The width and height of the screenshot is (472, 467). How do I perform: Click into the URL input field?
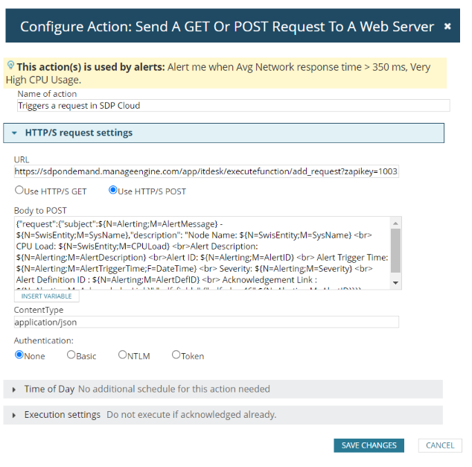coord(206,171)
